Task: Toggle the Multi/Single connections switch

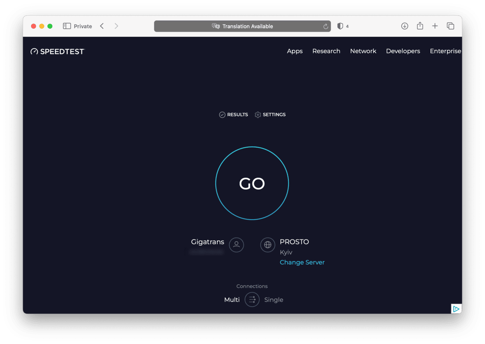Action: (x=252, y=300)
